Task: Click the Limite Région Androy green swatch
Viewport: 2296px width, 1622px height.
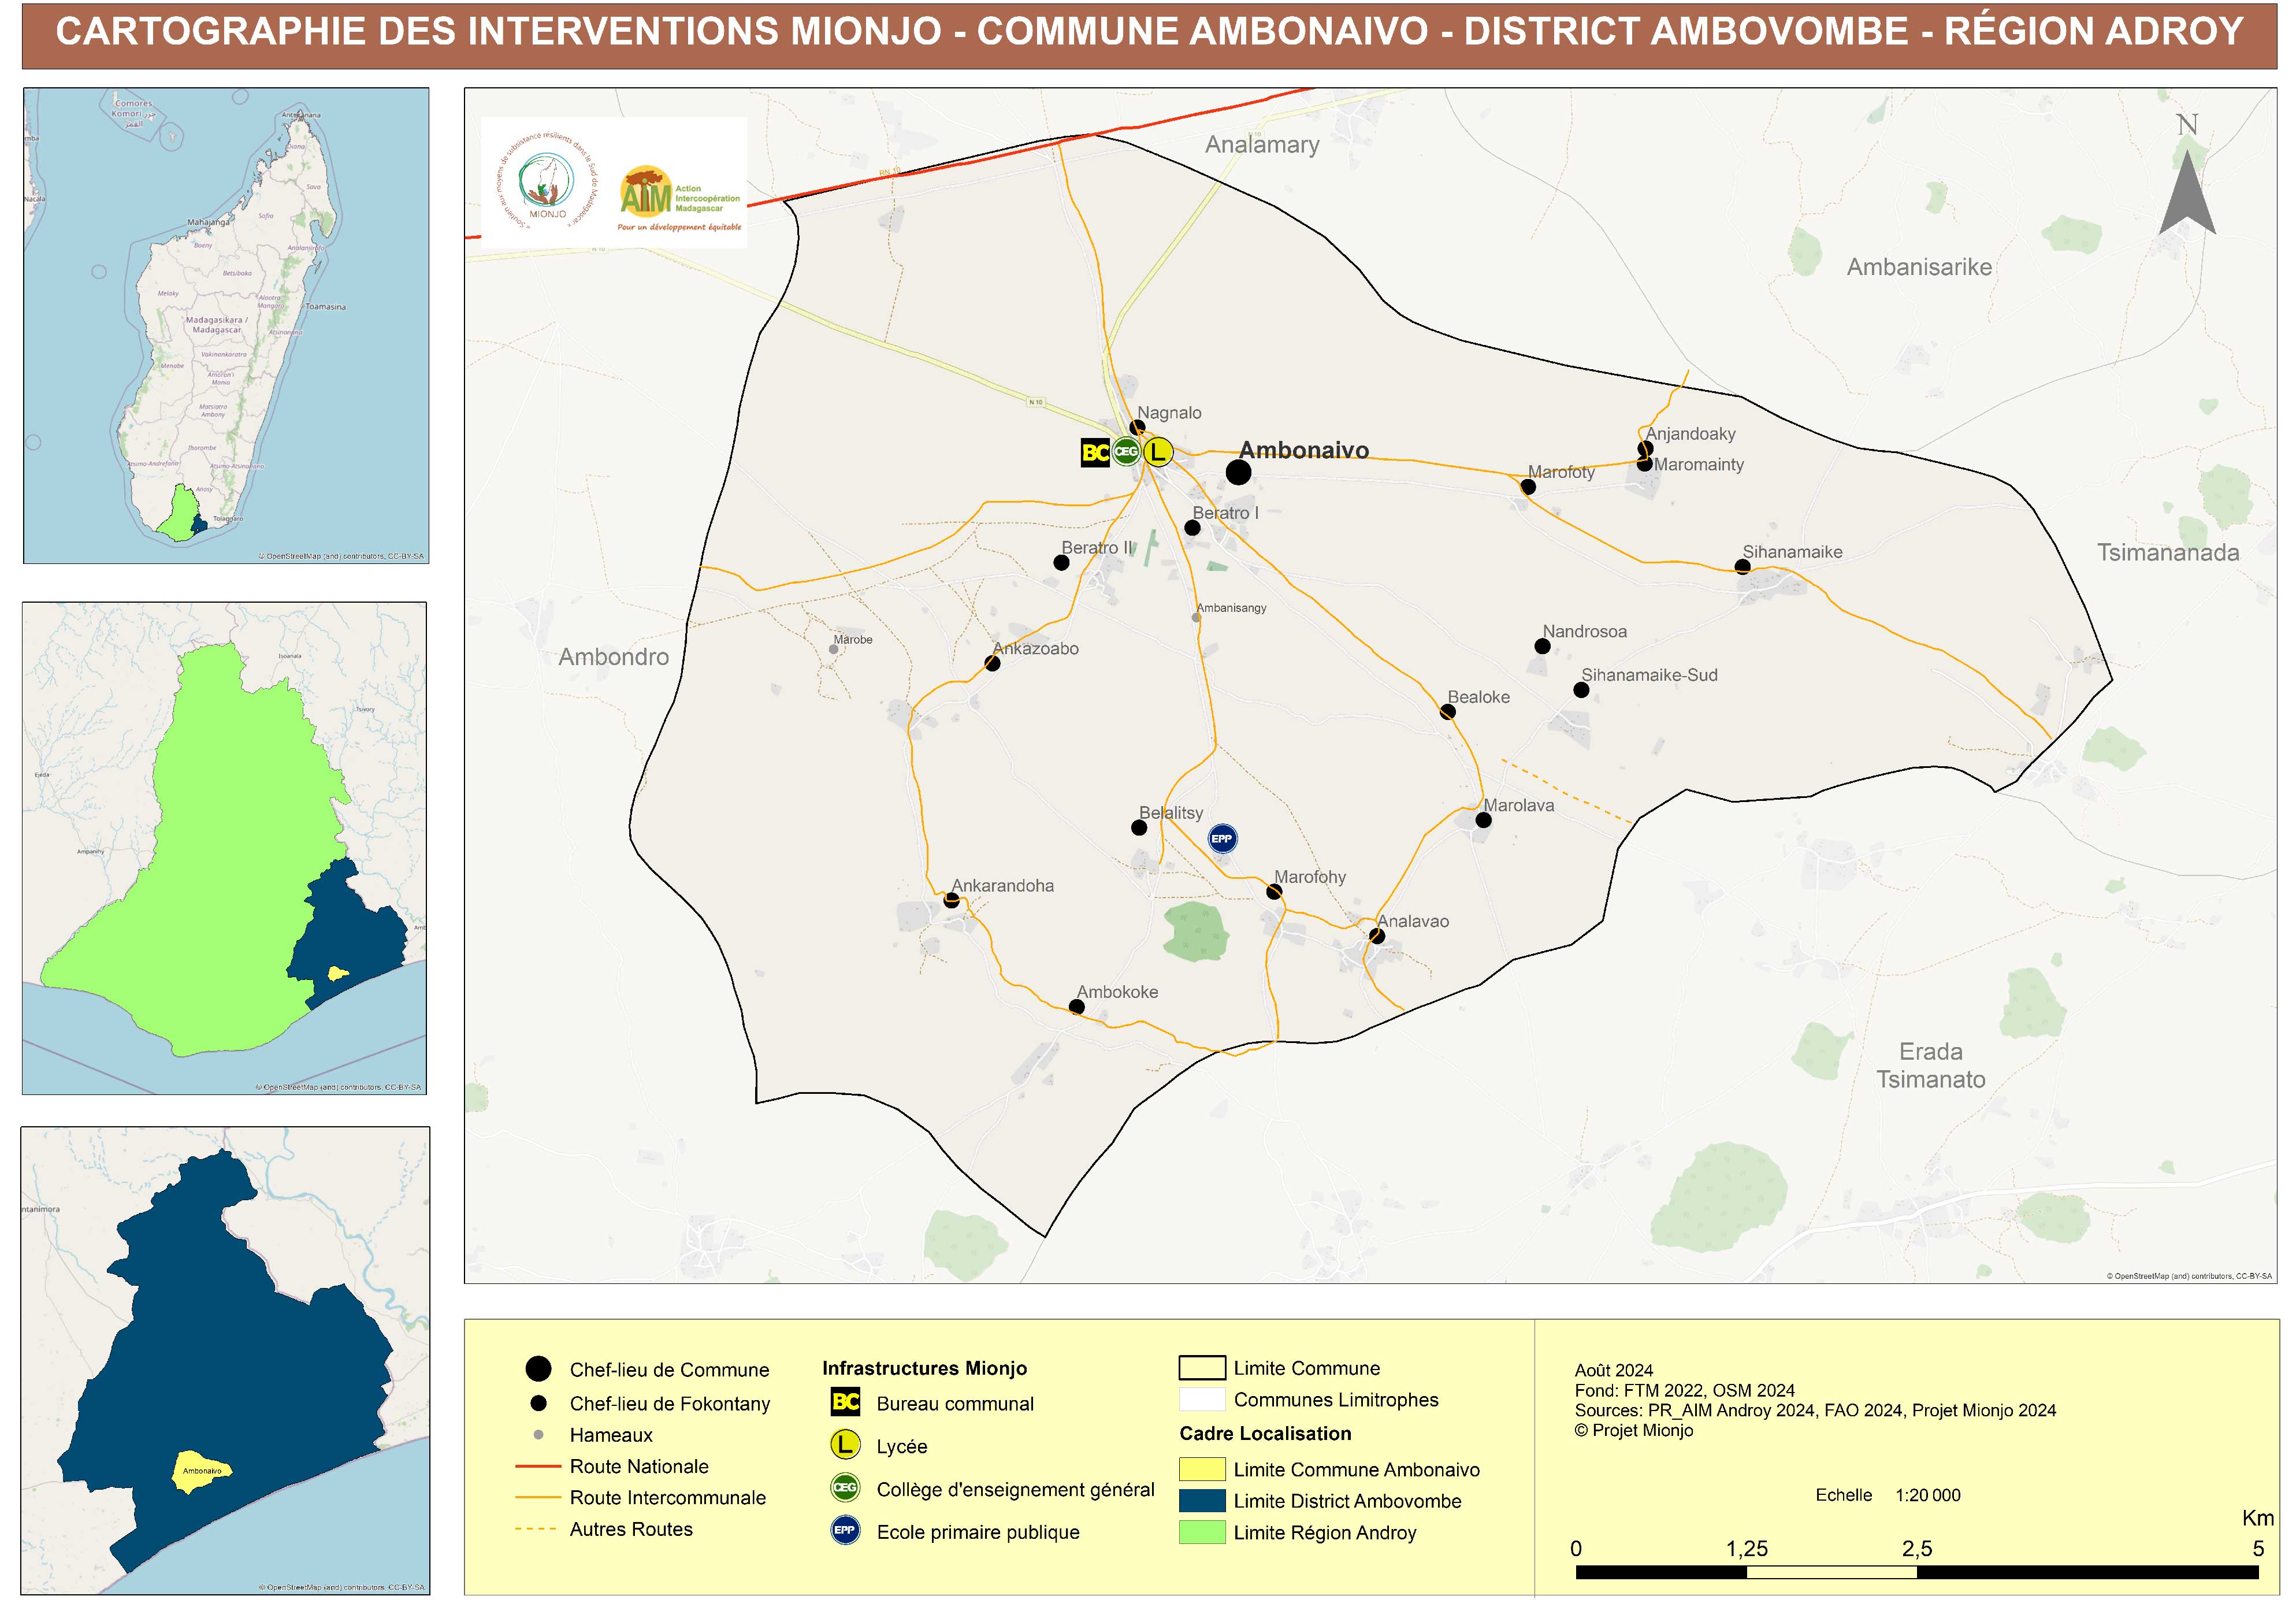Action: click(x=1202, y=1532)
